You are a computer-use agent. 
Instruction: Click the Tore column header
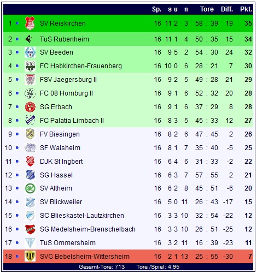click(x=207, y=9)
